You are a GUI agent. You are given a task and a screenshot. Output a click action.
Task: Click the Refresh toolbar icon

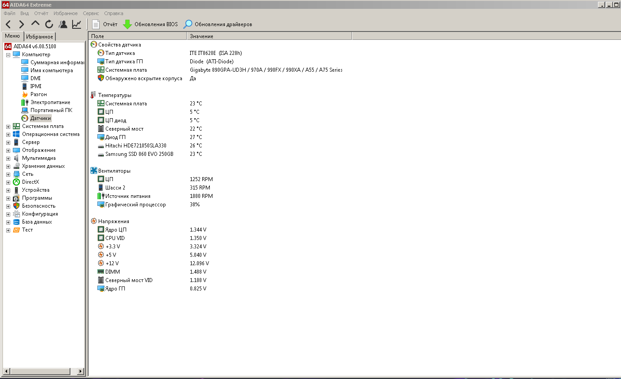click(49, 24)
